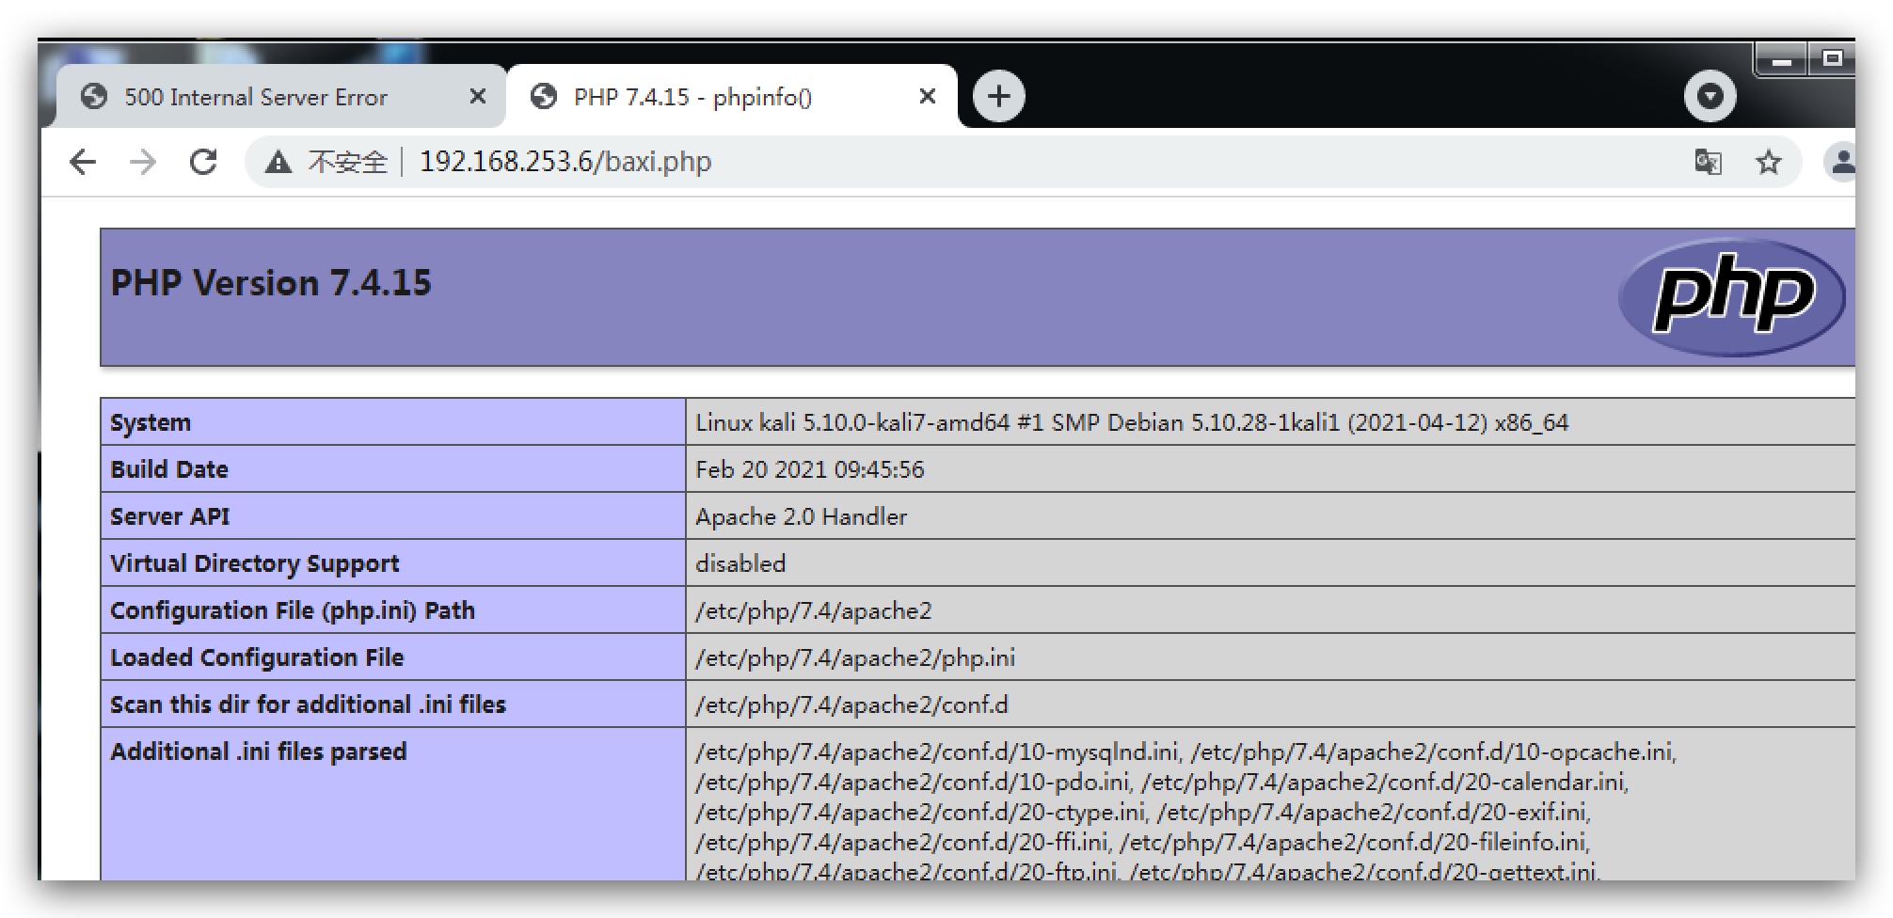Screen dimensions: 1893x918
Task: Click the address bar URL 192.168.253.6/baxi.php
Action: pos(565,162)
